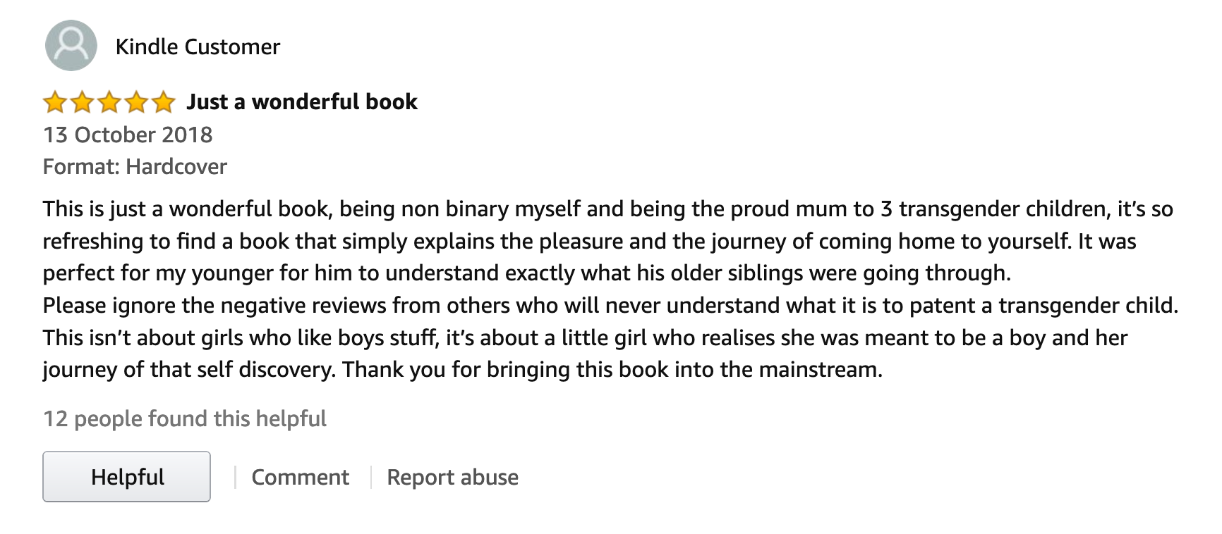Viewport: 1222px width, 534px height.
Task: Click "12 people found this helpful" text
Action: coord(185,418)
